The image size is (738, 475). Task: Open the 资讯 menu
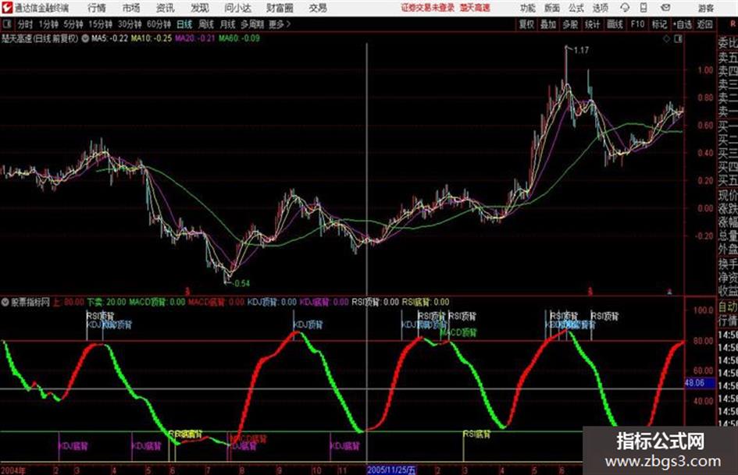tap(165, 8)
